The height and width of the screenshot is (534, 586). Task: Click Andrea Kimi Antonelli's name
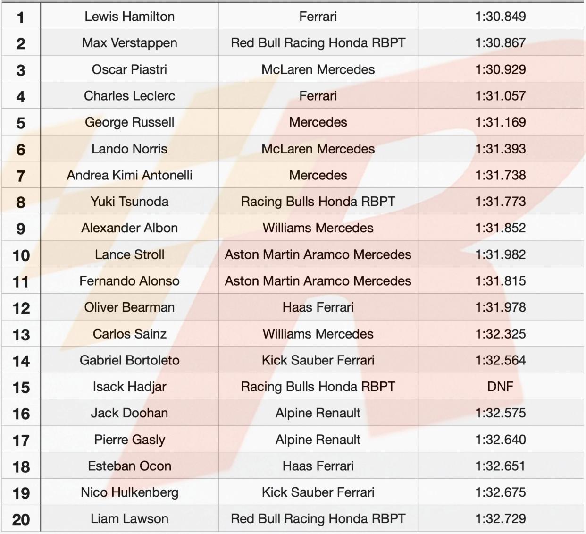click(129, 175)
